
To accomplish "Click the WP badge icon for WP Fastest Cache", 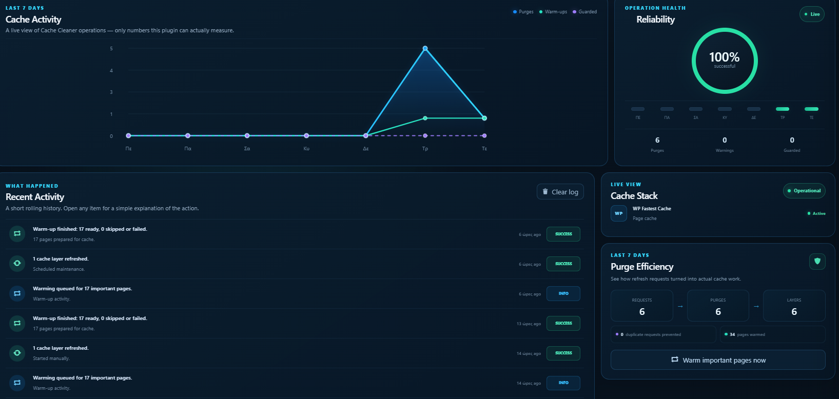I will 619,213.
